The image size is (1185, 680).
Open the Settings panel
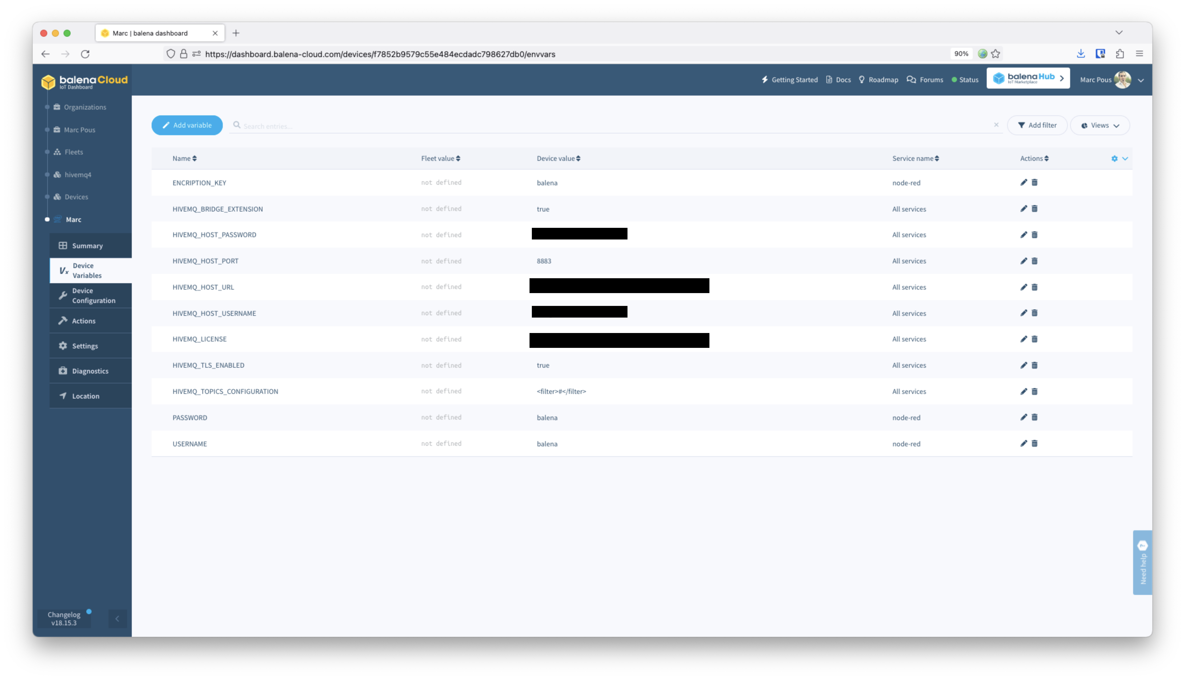(85, 346)
